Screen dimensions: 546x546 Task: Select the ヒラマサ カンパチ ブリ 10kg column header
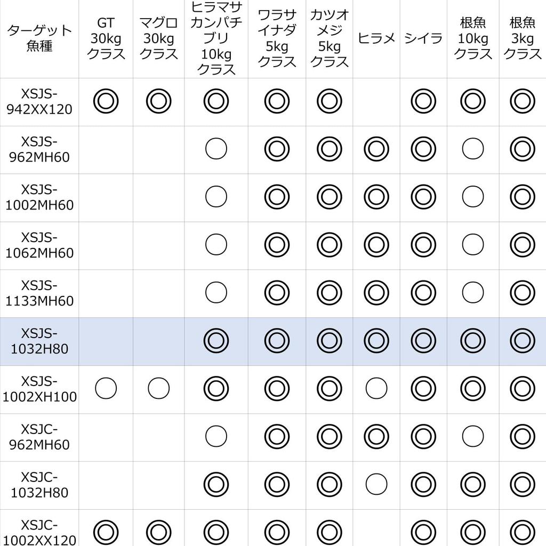tap(216, 38)
